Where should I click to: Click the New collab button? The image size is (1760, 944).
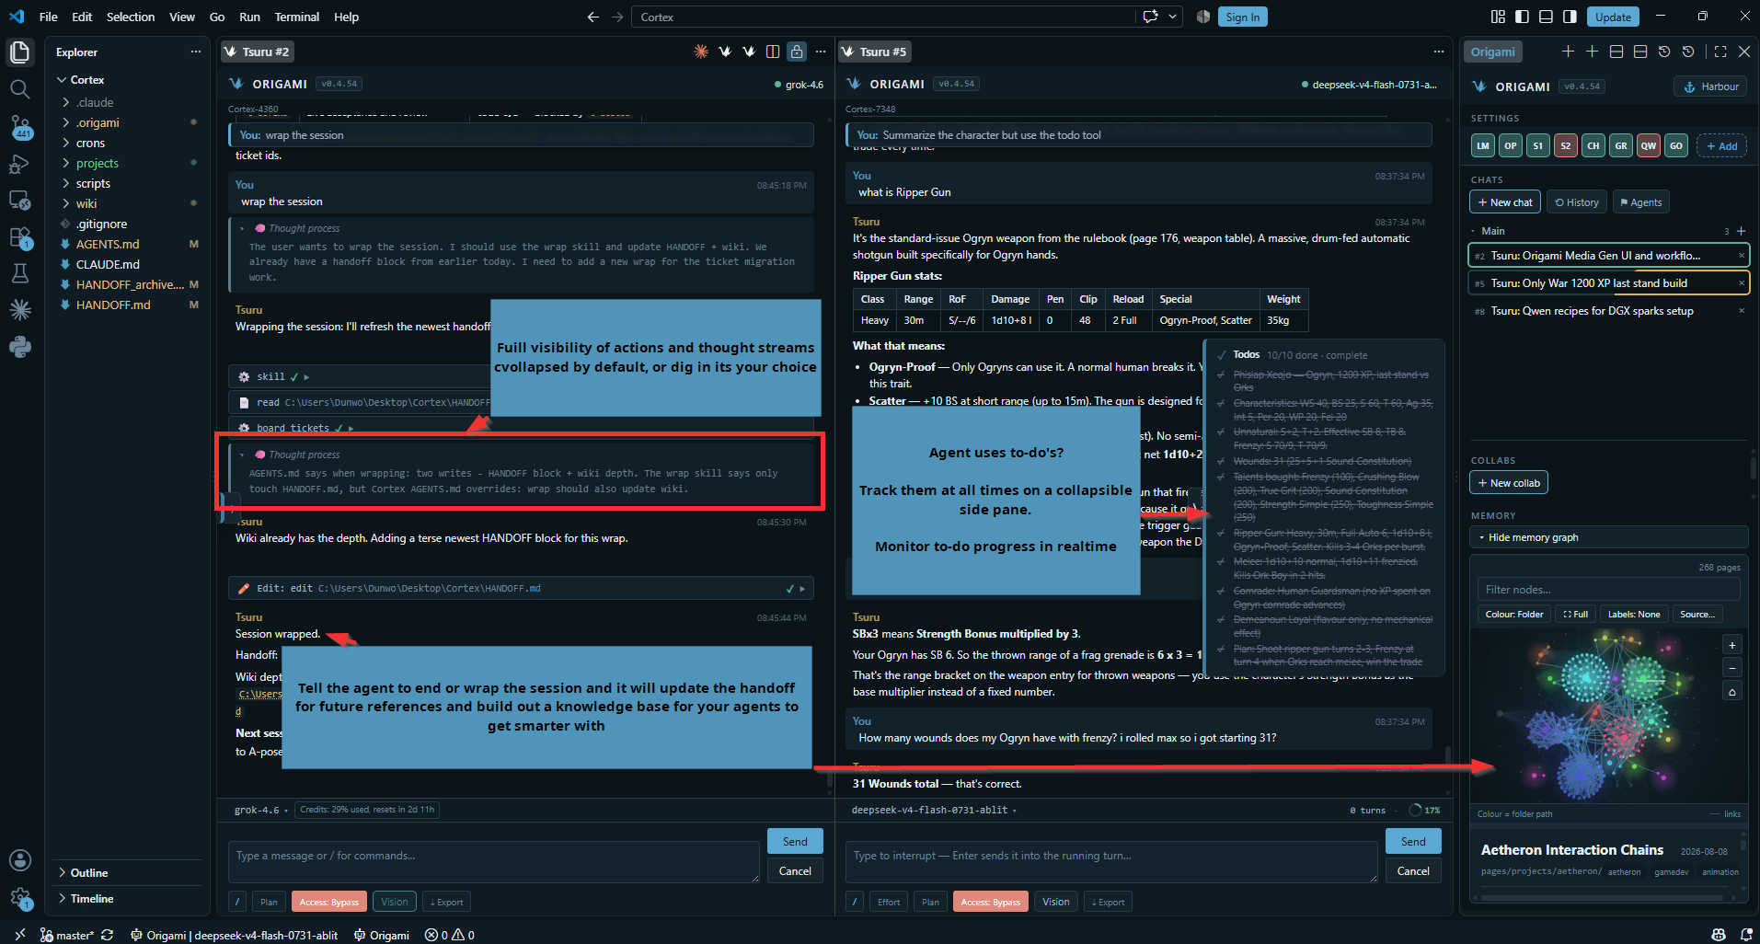click(1509, 483)
